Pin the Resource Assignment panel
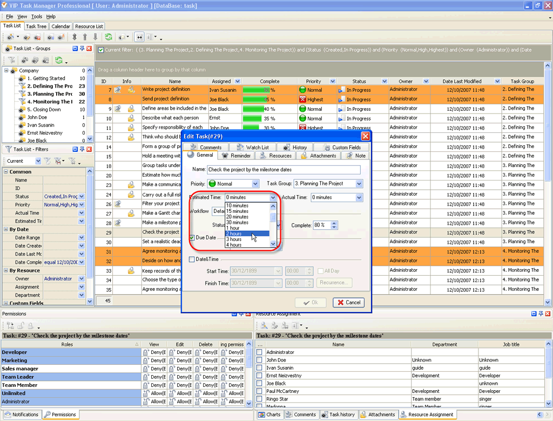553x421 pixels. [x=541, y=313]
